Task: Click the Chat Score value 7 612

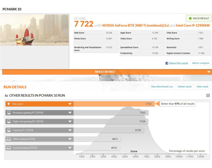Action: click(x=201, y=33)
